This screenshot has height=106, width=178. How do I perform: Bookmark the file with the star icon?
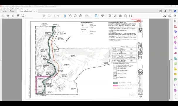[x=8, y=16]
